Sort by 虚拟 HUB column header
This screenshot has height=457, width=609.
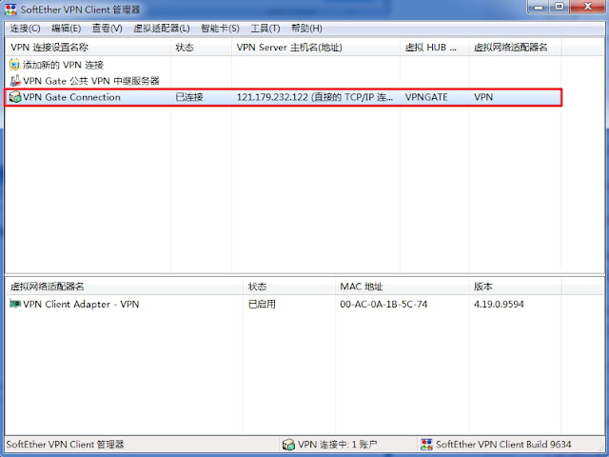pos(435,48)
